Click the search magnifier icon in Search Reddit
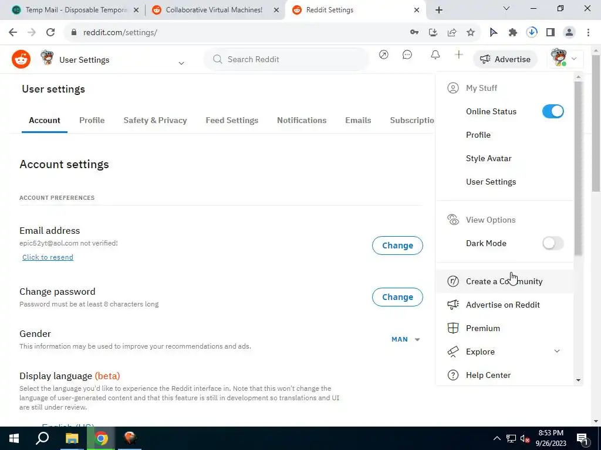The image size is (601, 450). tap(218, 59)
